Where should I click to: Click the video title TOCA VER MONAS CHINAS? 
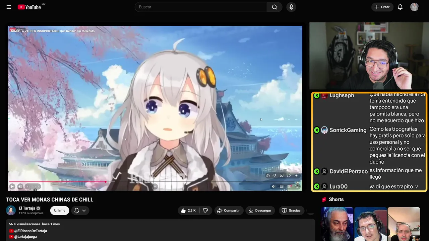click(x=50, y=200)
